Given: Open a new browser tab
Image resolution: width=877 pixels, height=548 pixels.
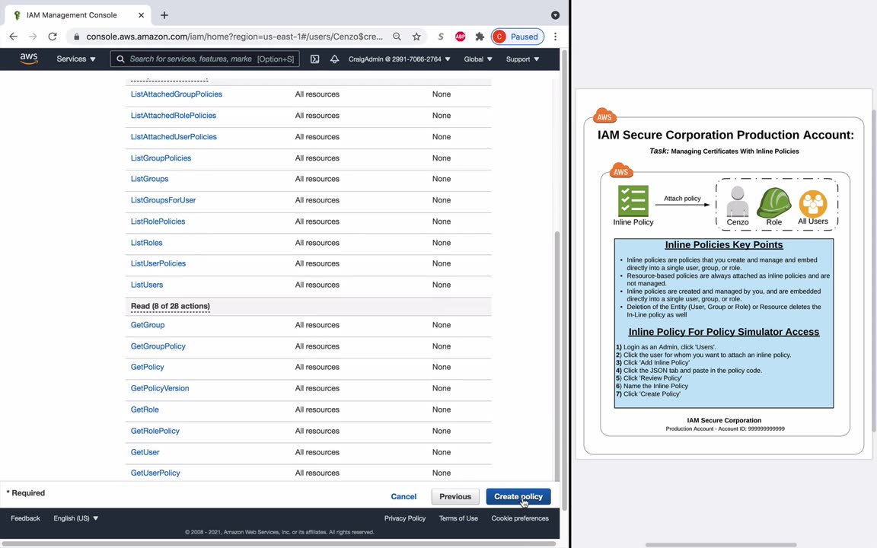Looking at the screenshot, I should (x=164, y=15).
